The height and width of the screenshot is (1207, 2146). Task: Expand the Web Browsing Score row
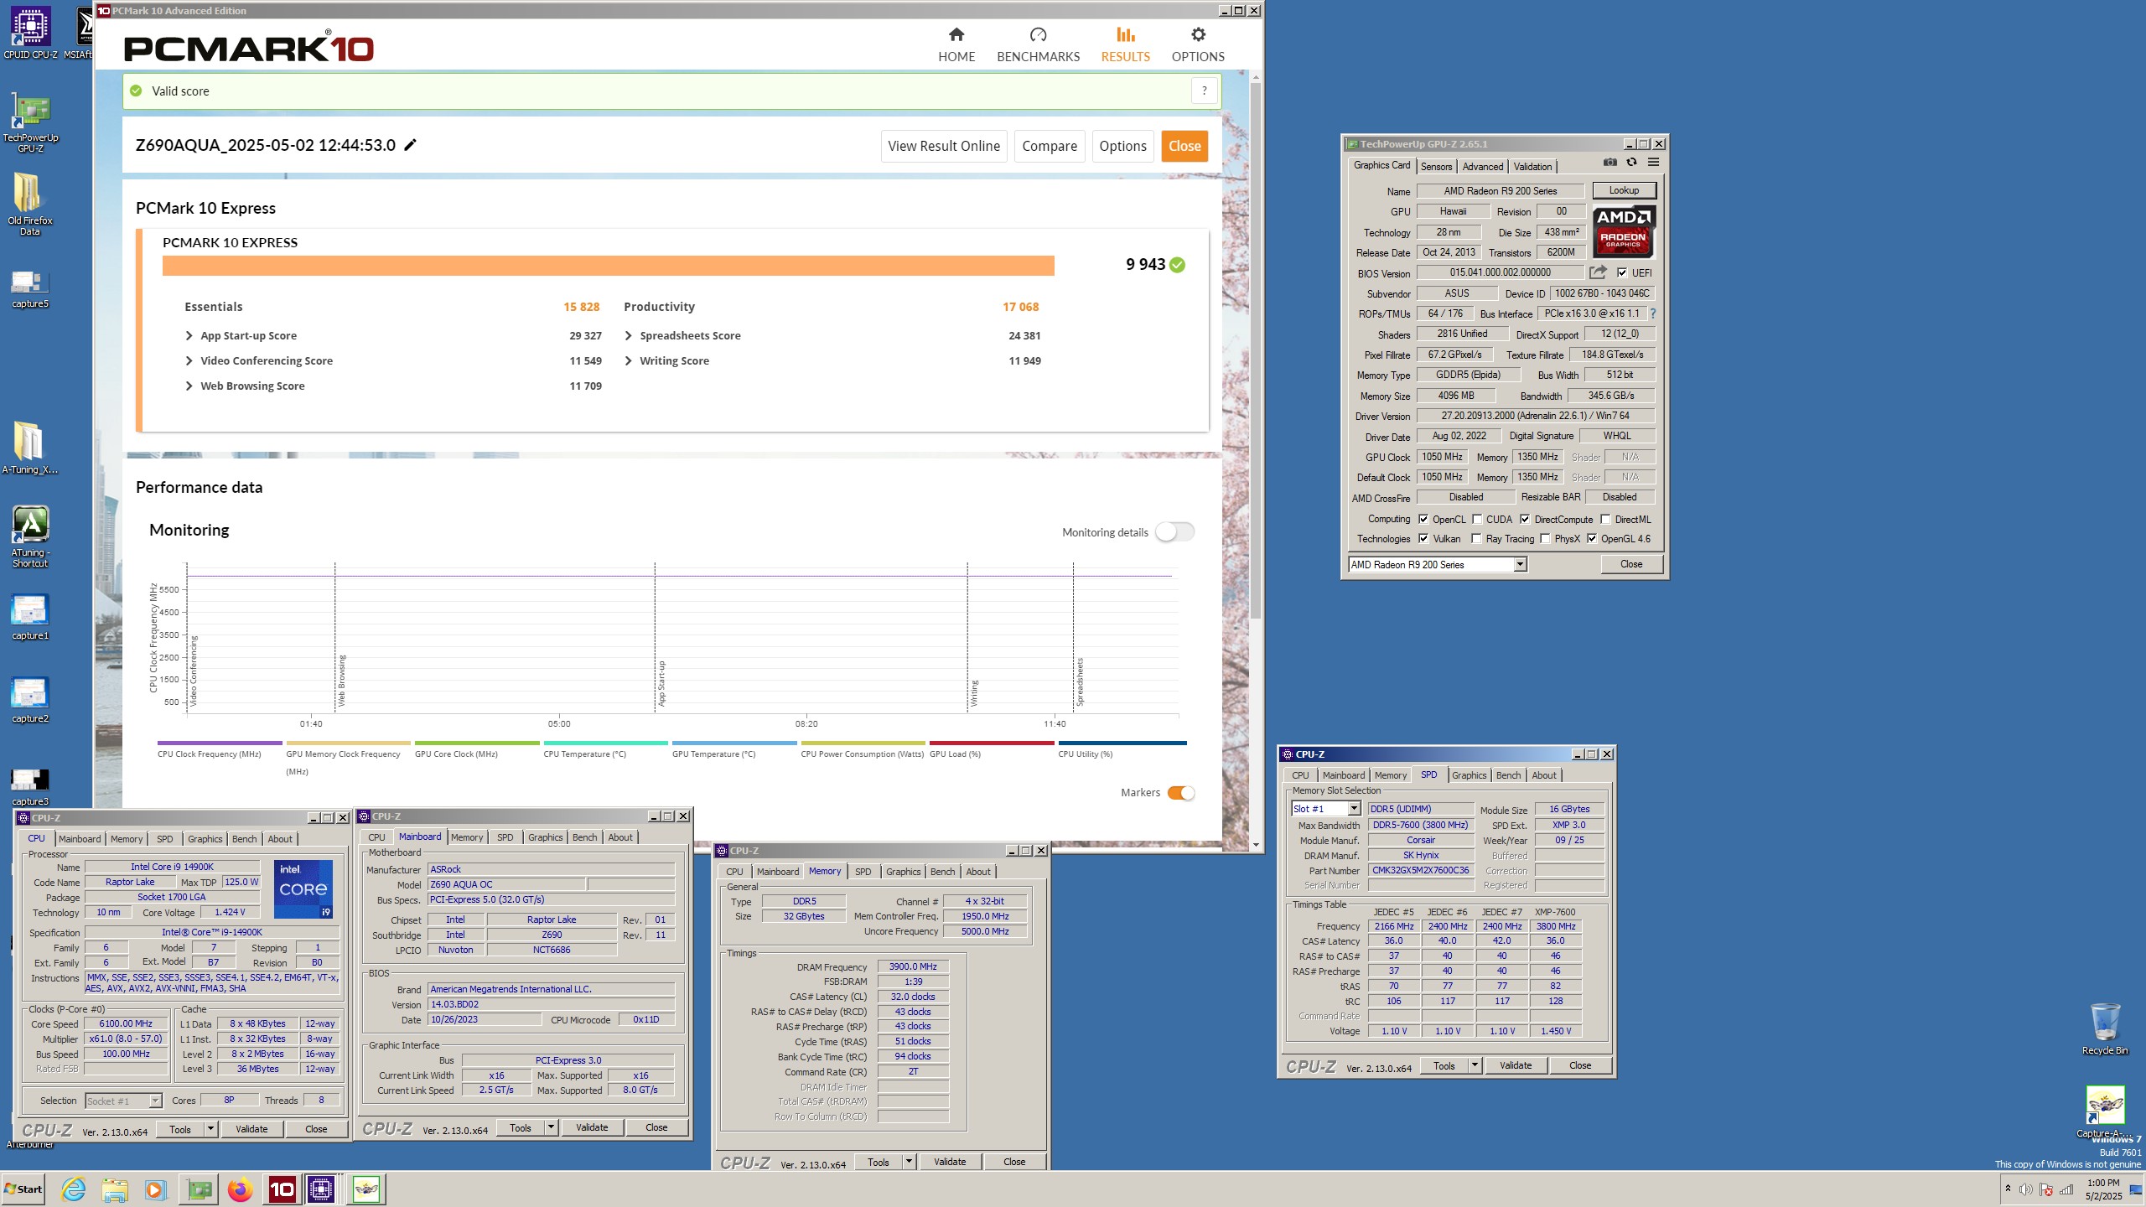point(189,386)
